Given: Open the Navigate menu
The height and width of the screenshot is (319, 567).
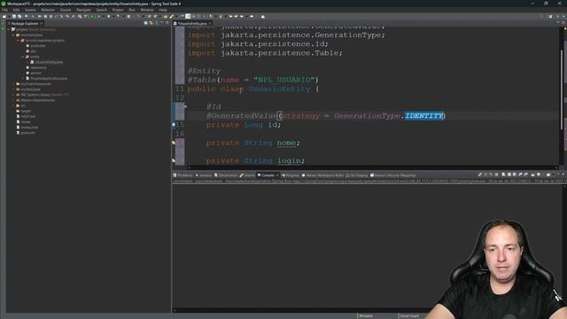Looking at the screenshot, I should [83, 10].
